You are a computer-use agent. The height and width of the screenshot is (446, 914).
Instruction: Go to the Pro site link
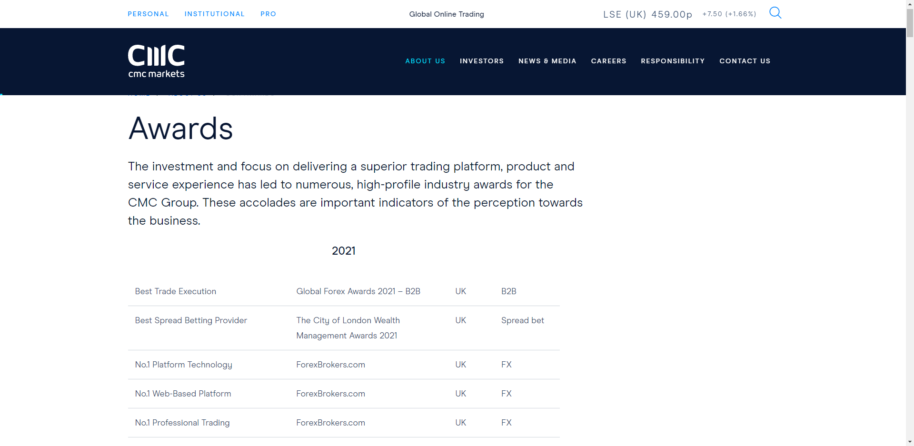[x=268, y=14]
